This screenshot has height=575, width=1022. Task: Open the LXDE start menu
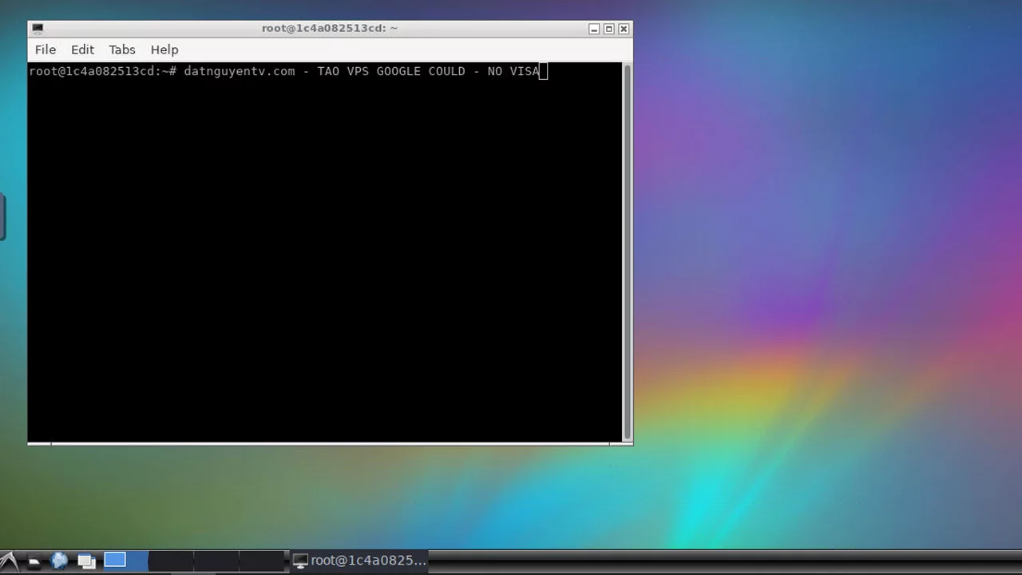tap(9, 561)
